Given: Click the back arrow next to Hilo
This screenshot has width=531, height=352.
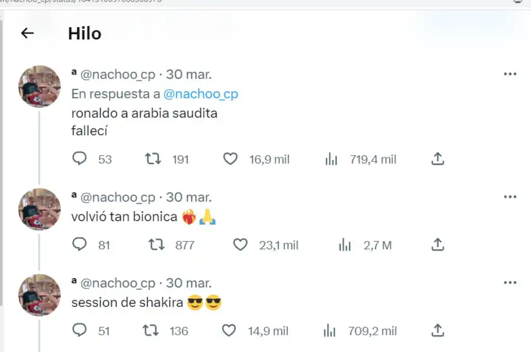Looking at the screenshot, I should (27, 34).
